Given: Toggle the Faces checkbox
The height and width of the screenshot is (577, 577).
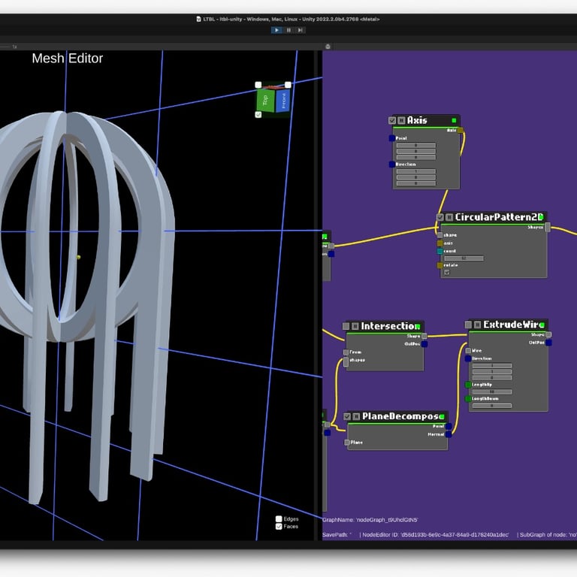Looking at the screenshot, I should pos(279,527).
